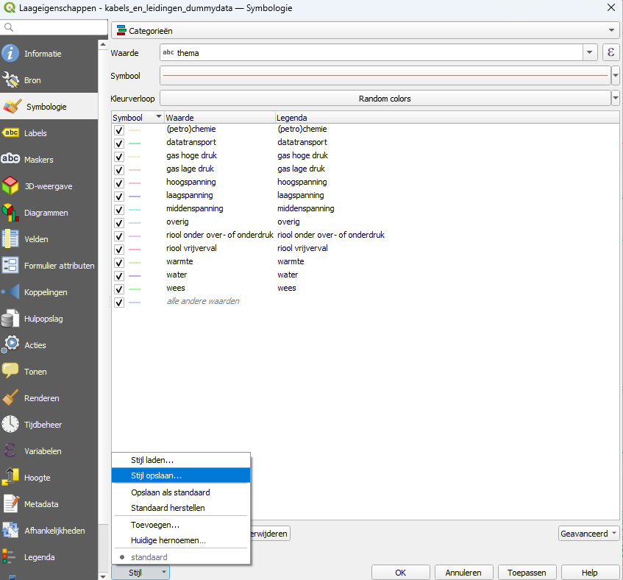Open the Renderen brush icon
623x580 pixels.
10,398
